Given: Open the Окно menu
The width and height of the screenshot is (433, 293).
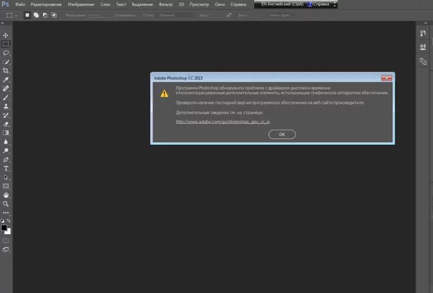Looking at the screenshot, I should point(220,4).
